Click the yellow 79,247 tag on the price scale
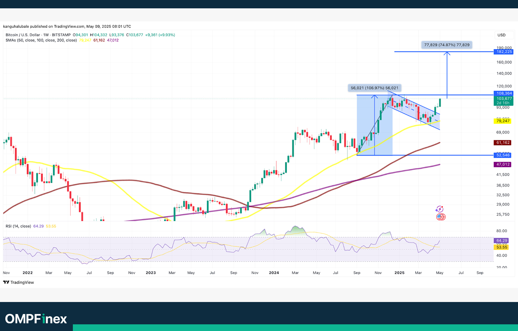Image resolution: width=518 pixels, height=331 pixels. tap(502, 121)
